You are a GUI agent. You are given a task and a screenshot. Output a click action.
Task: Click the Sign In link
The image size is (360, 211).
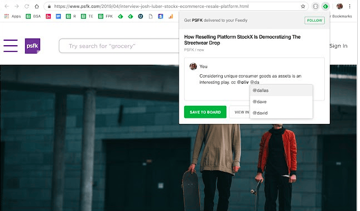tap(338, 46)
